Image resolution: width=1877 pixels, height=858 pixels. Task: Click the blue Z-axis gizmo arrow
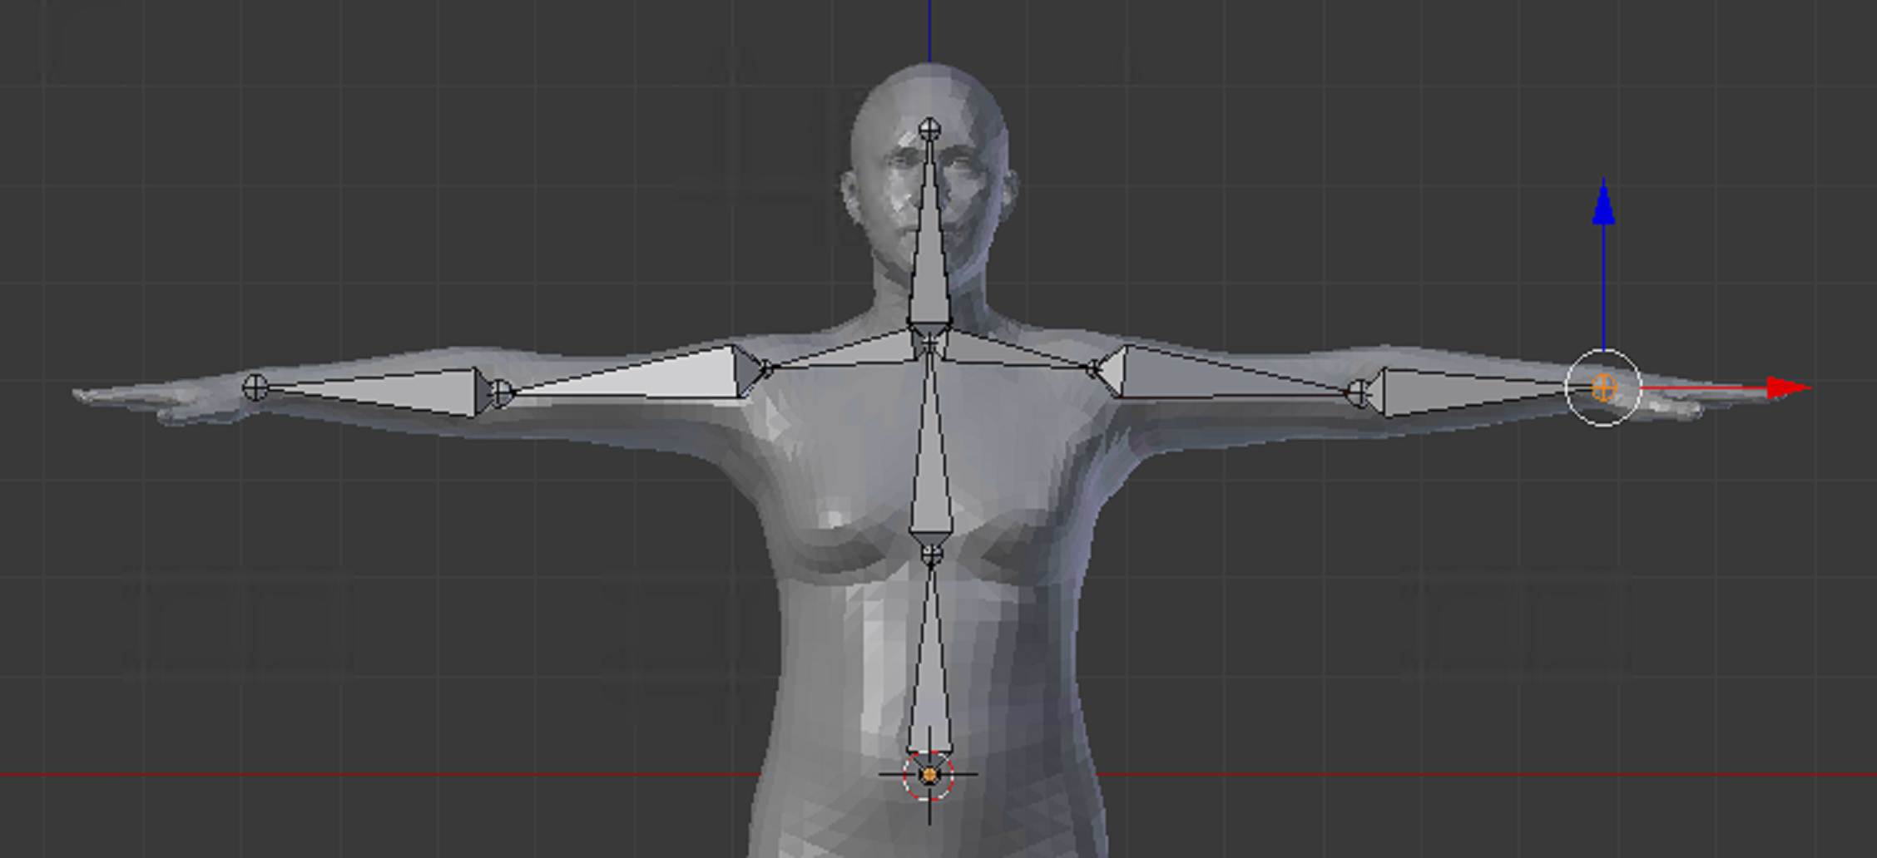1603,205
